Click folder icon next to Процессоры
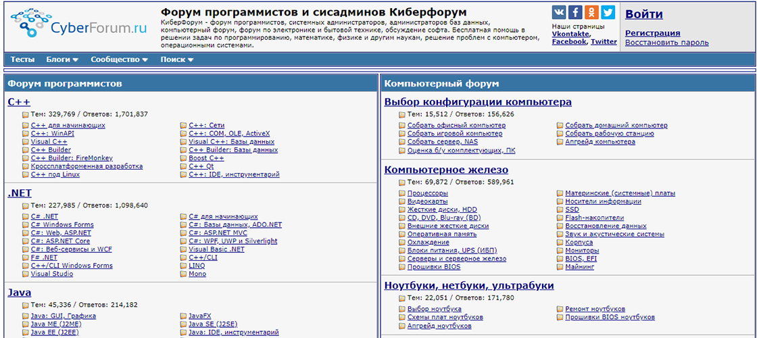Viewport: 759px width, 338px height. click(x=403, y=193)
